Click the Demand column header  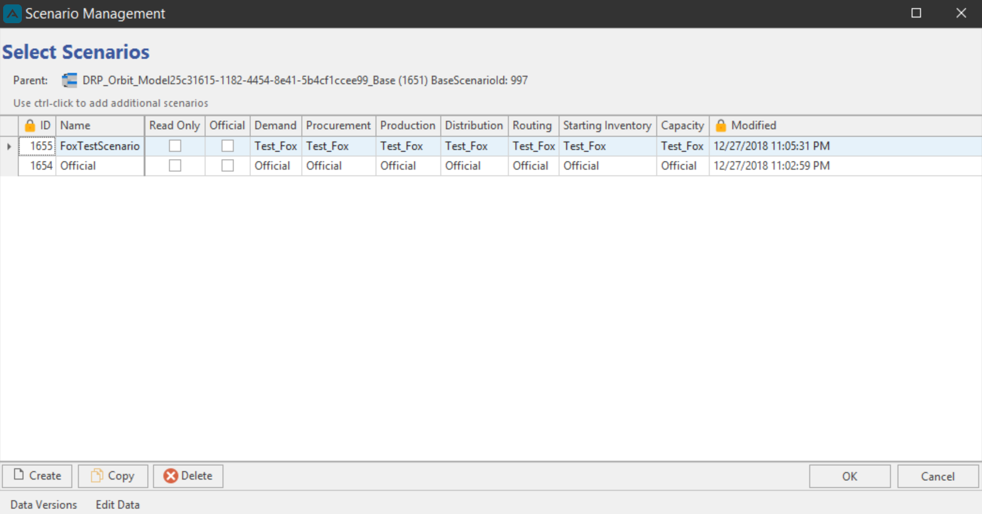[x=275, y=125]
